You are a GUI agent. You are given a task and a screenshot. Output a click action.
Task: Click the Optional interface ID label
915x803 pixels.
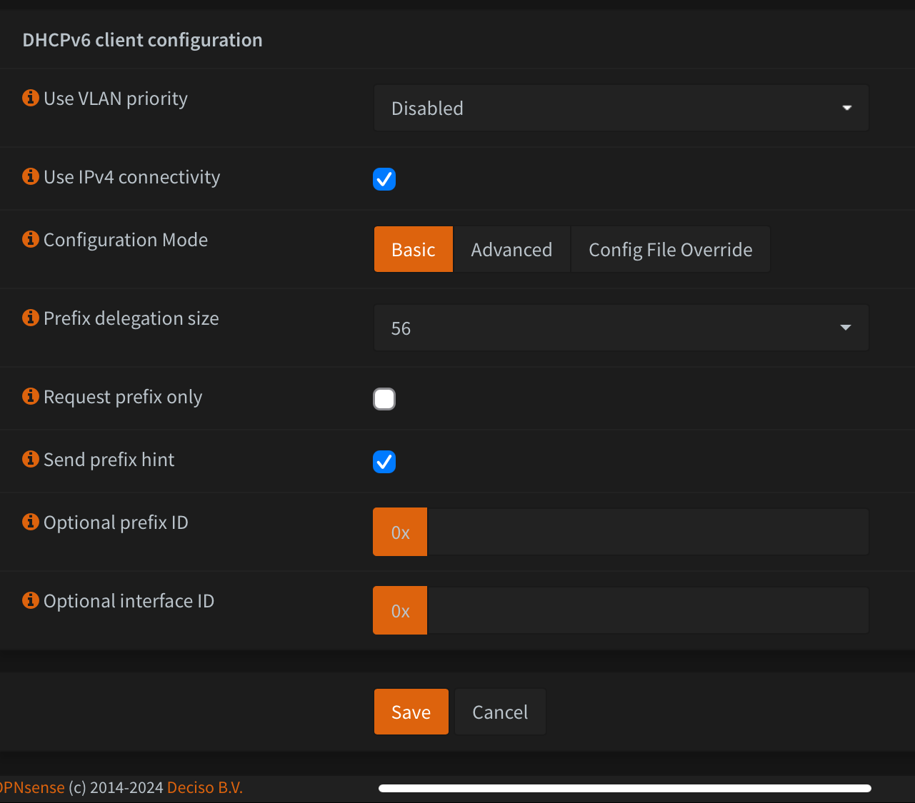[129, 601]
